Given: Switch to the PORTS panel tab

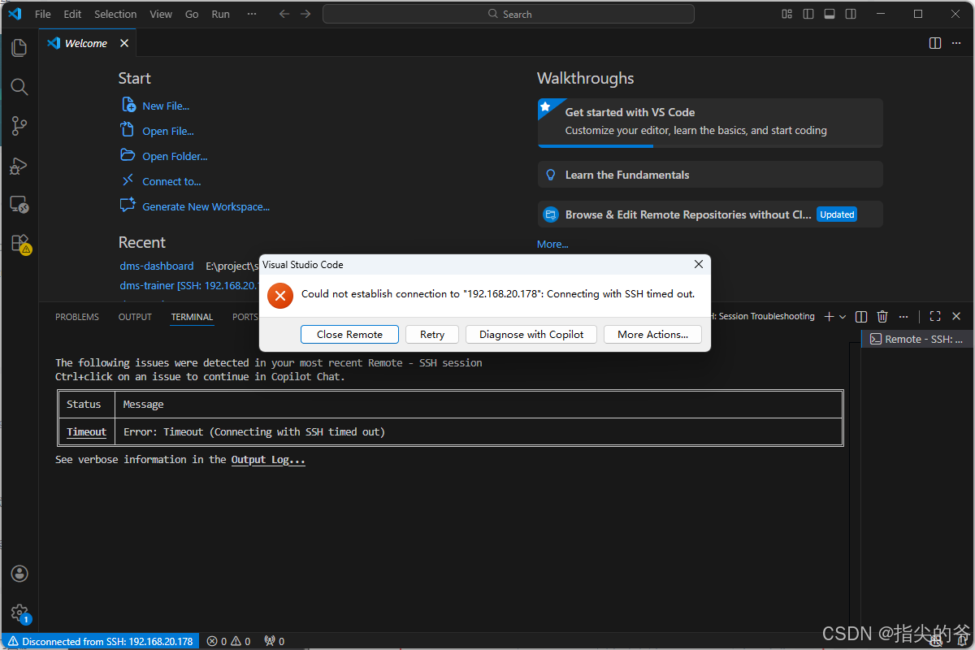Looking at the screenshot, I should click(x=245, y=317).
